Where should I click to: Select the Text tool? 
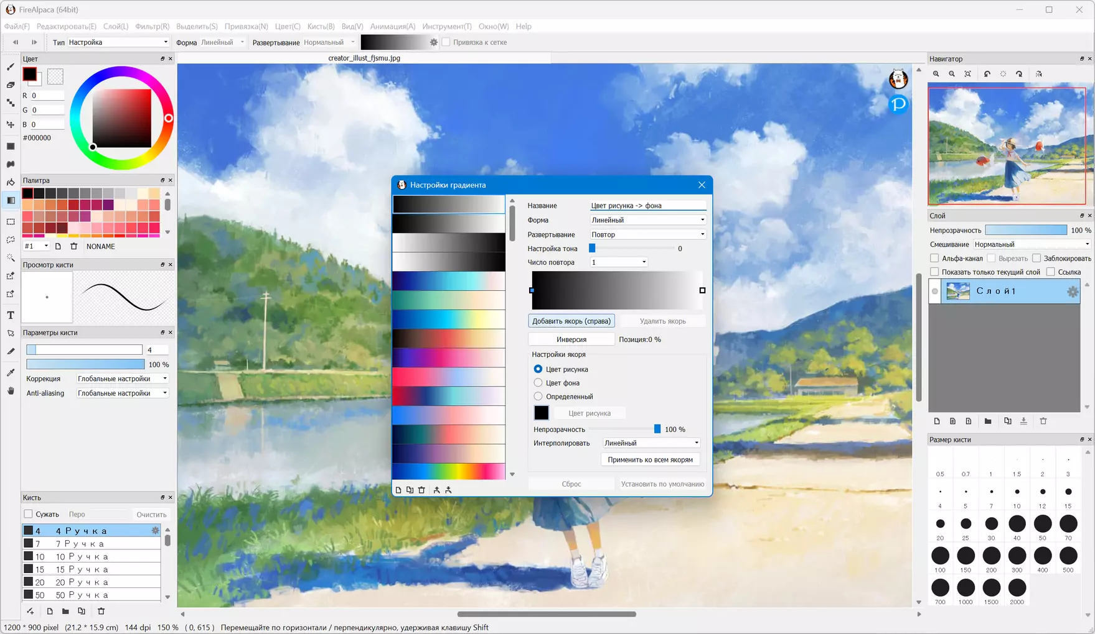point(11,315)
